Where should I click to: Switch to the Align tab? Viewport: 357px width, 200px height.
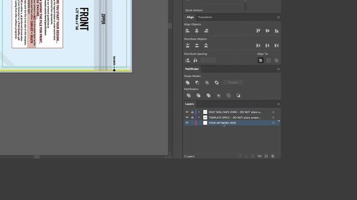(x=190, y=17)
